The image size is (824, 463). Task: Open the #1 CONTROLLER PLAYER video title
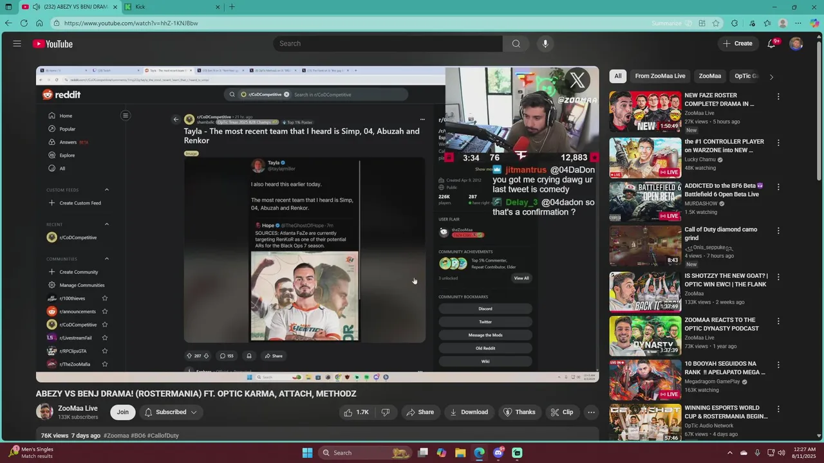tap(724, 146)
